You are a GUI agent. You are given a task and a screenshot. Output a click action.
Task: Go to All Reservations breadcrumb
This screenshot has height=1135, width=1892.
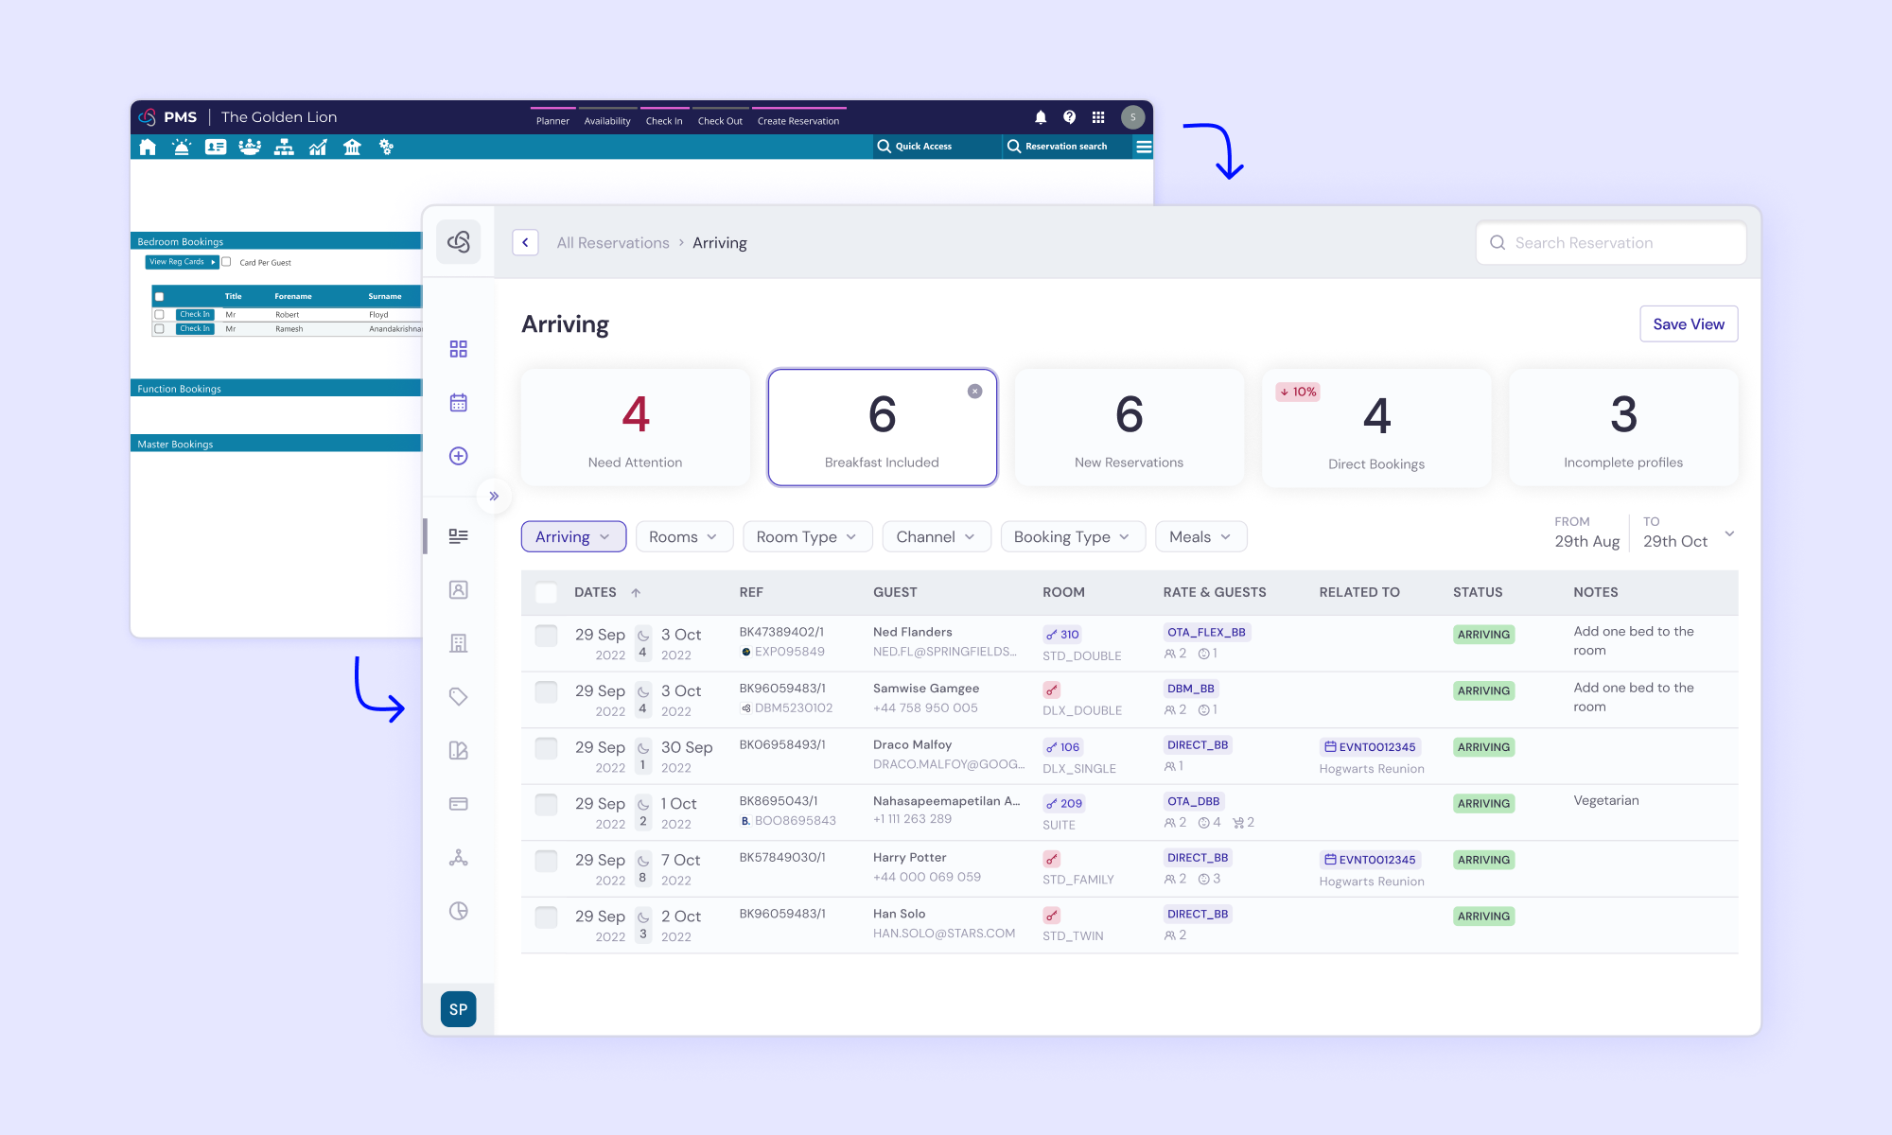pyautogui.click(x=613, y=243)
